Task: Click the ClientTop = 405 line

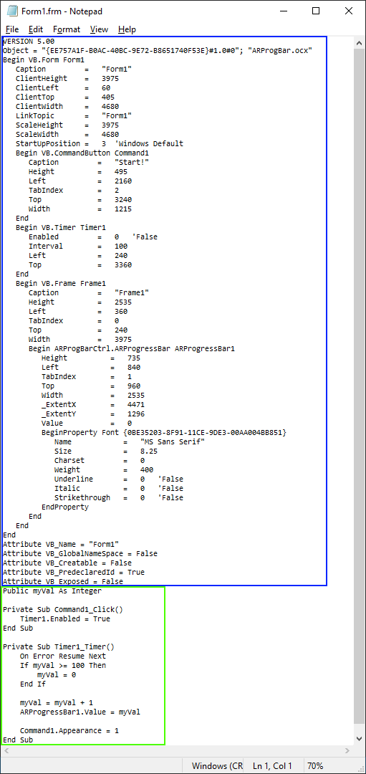Action: click(x=65, y=97)
